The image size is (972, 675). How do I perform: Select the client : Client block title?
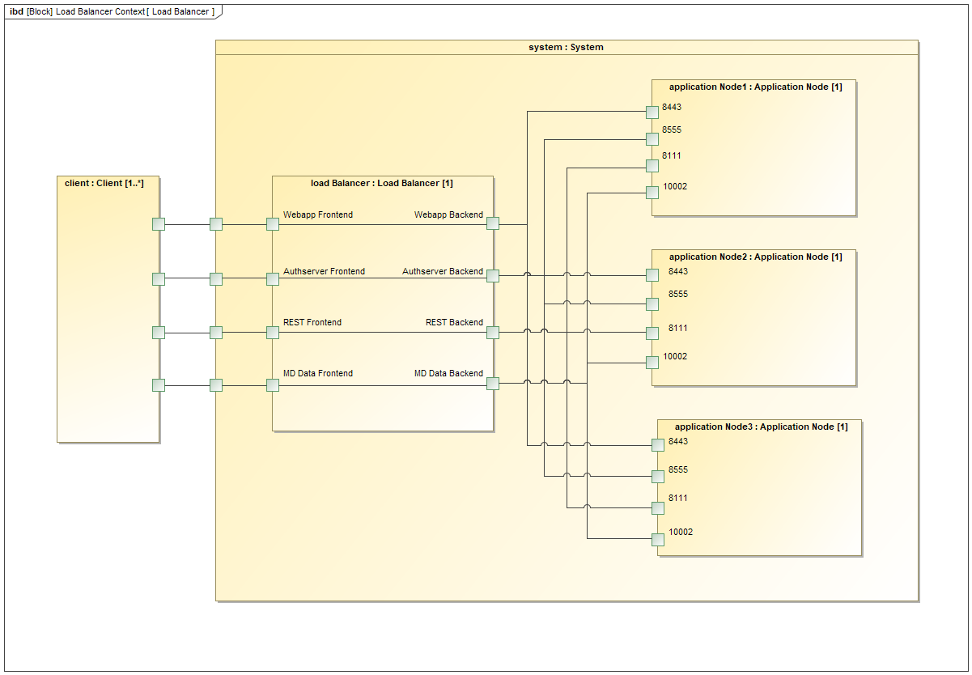point(104,184)
